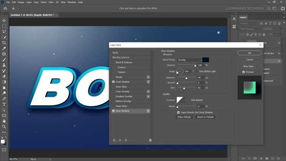This screenshot has width=286, height=161.
Task: Enable the Bevel & Emboss checkbox
Action: pyautogui.click(x=114, y=63)
